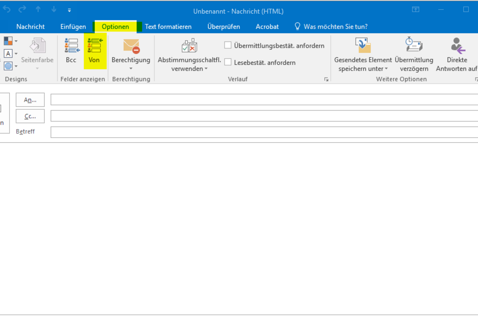Open the Text formatieren tab
The height and width of the screenshot is (320, 478).
coord(168,27)
